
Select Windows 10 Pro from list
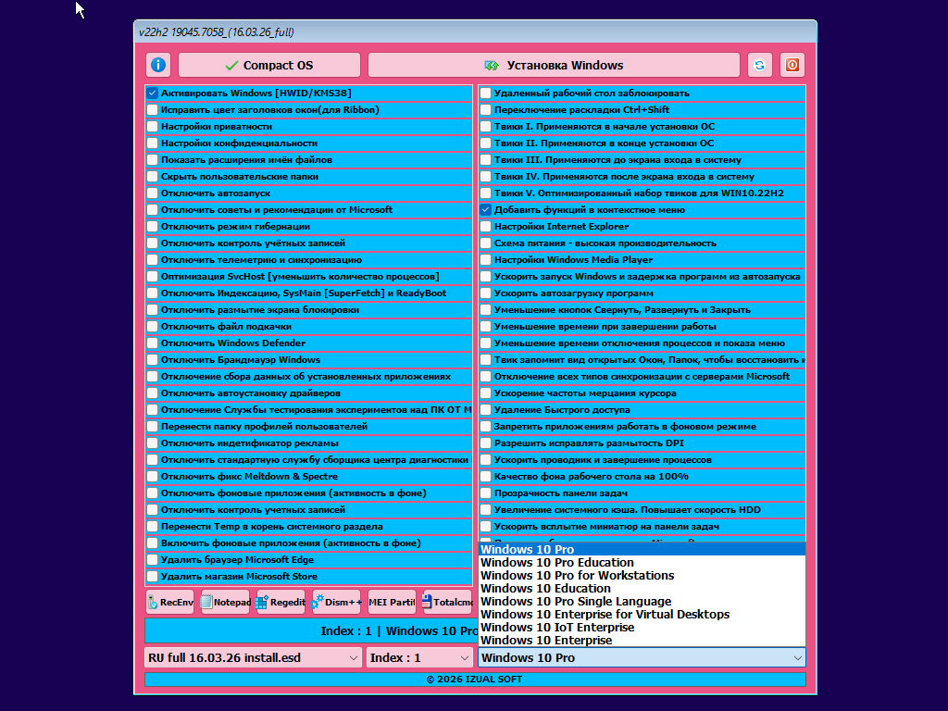click(x=642, y=550)
